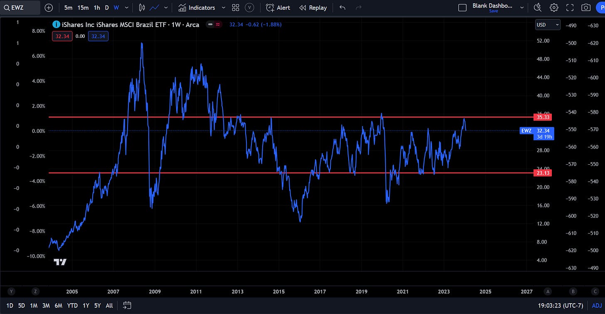Select the candlestick chart style icon
This screenshot has height=314, width=605.
point(142,7)
